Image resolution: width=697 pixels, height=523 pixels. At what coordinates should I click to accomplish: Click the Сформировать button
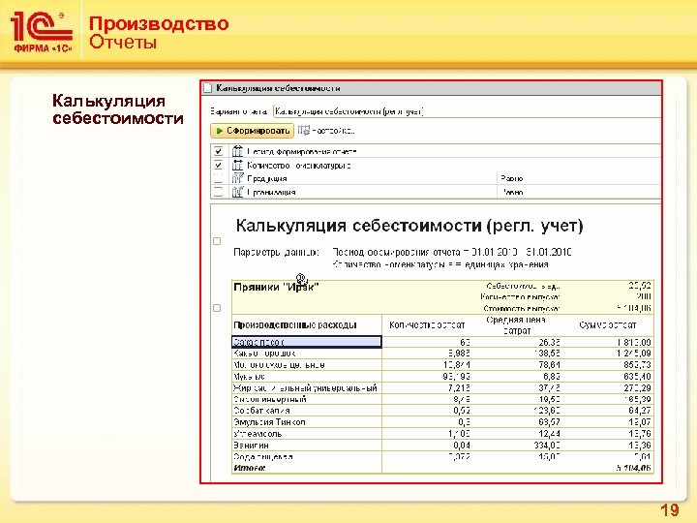[252, 131]
